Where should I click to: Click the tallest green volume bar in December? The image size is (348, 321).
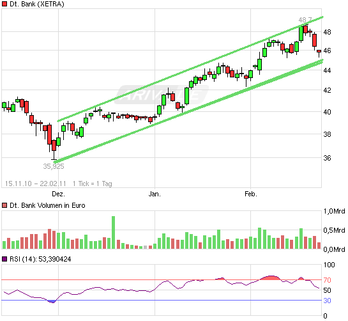click(x=113, y=232)
